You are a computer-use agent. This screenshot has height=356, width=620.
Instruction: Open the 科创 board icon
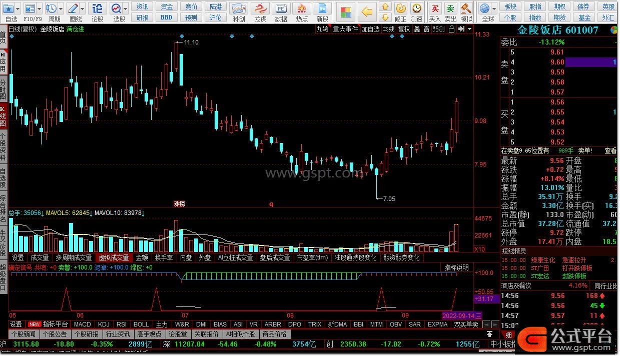pyautogui.click(x=239, y=8)
